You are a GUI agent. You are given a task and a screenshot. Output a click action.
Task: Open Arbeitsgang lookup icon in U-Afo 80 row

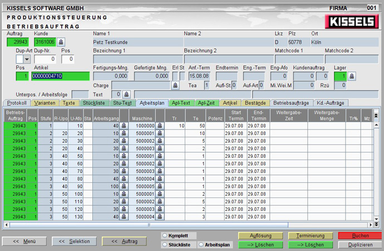(124, 179)
